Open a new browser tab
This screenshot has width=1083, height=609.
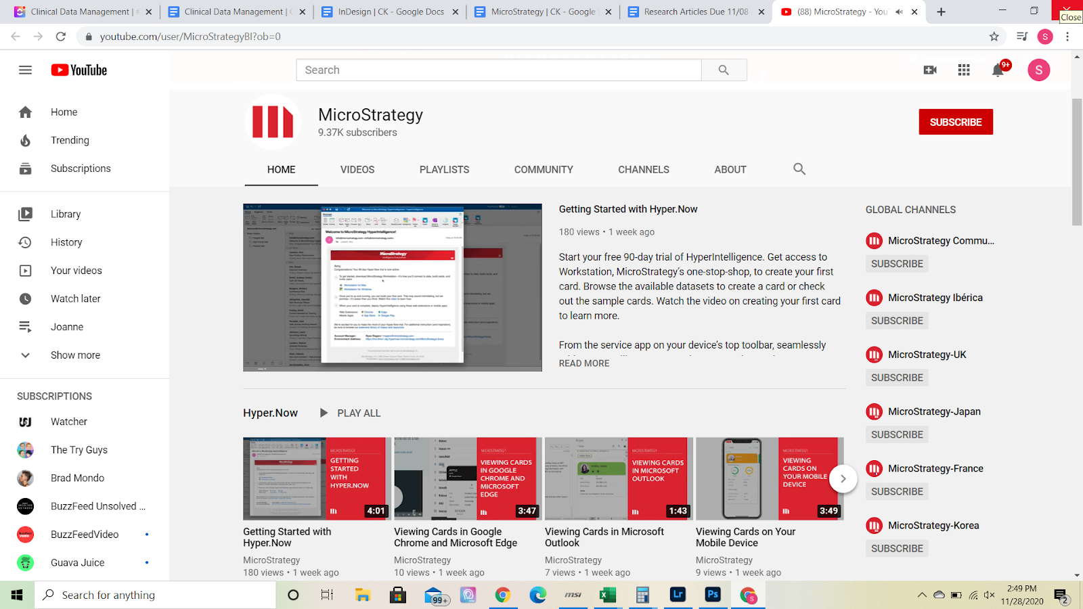941,12
